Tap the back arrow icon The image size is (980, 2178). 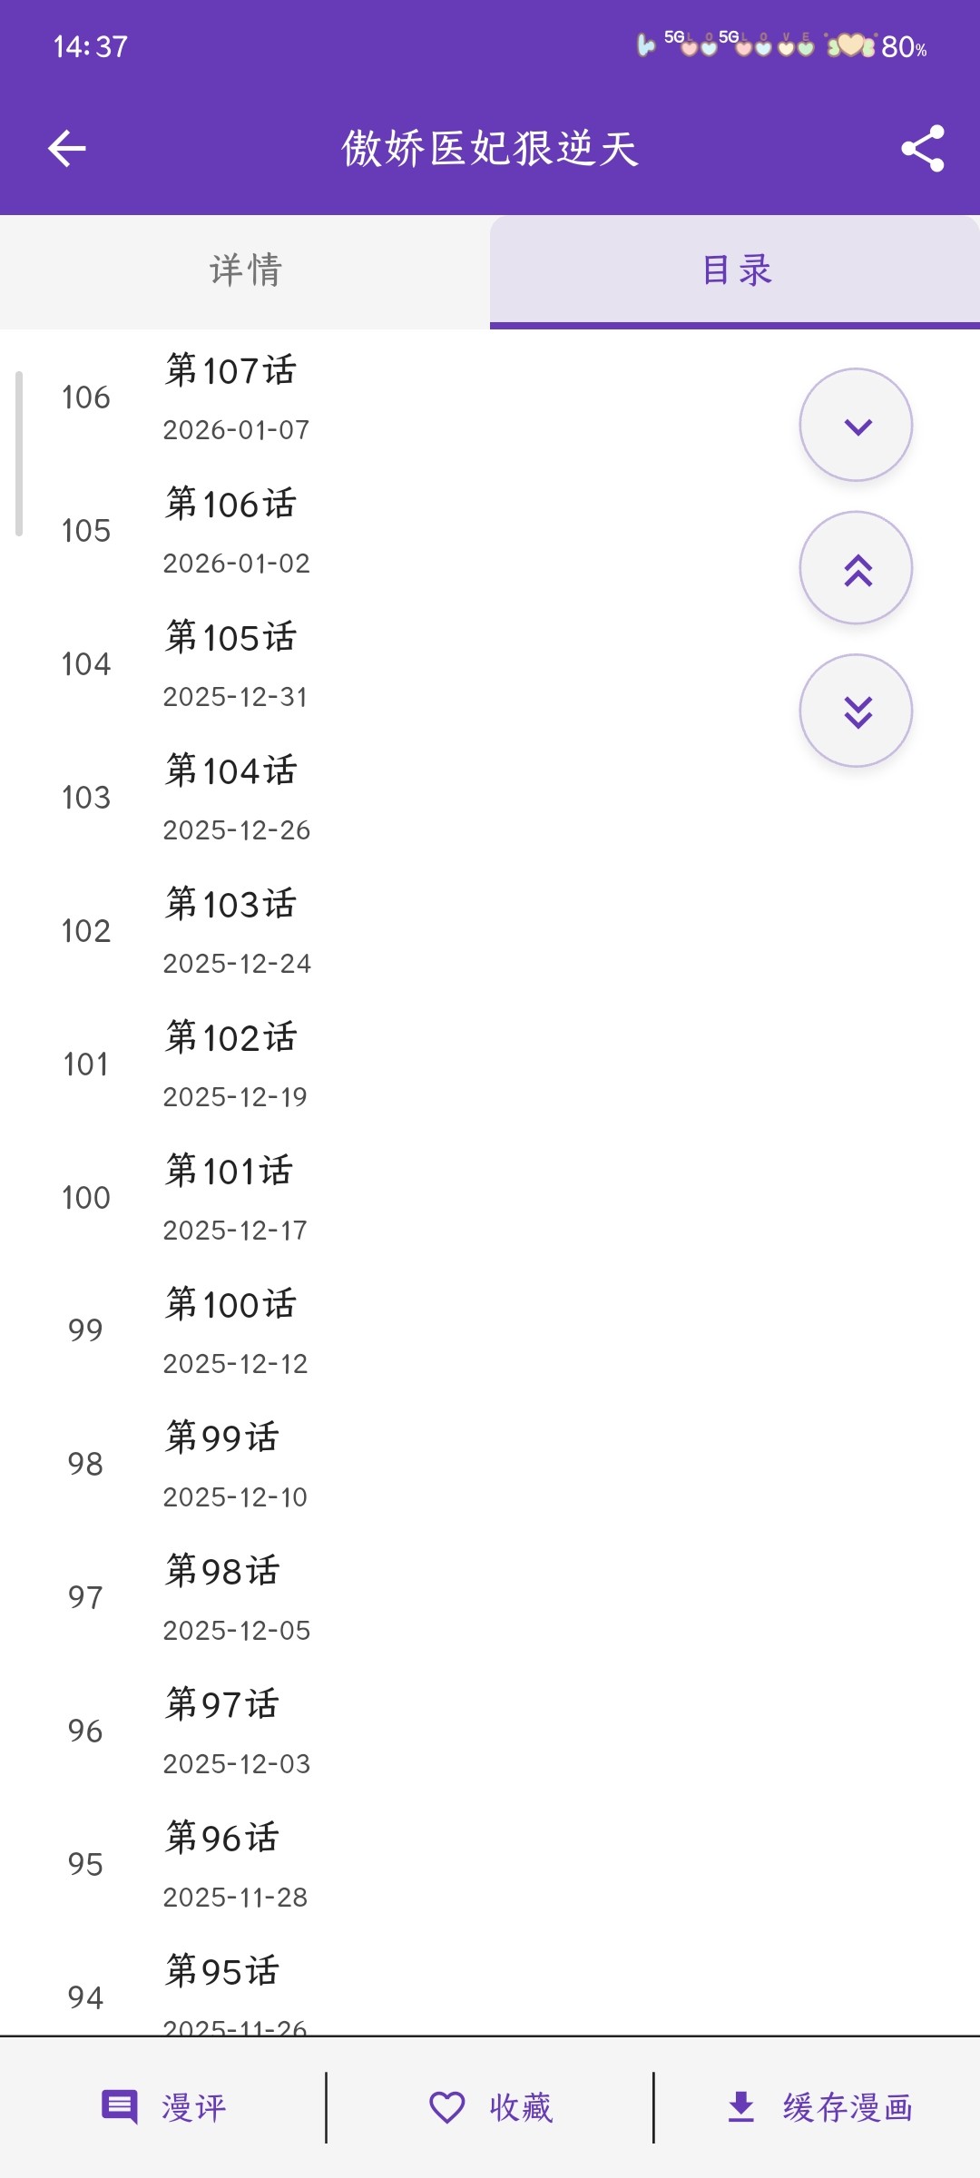point(67,149)
